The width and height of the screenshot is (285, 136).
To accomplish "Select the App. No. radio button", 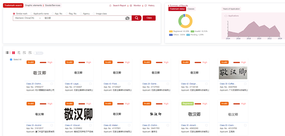I will point(53,14).
